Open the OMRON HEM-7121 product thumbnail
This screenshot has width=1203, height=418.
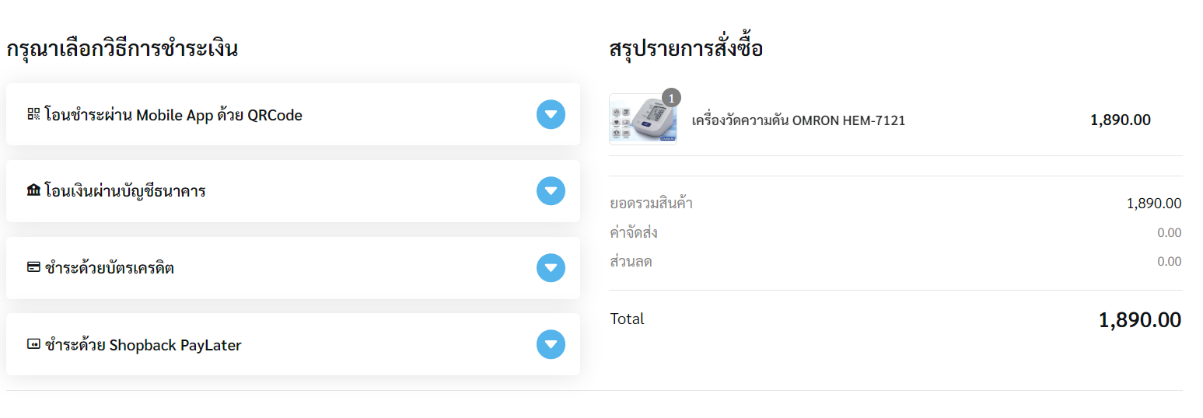(x=642, y=119)
